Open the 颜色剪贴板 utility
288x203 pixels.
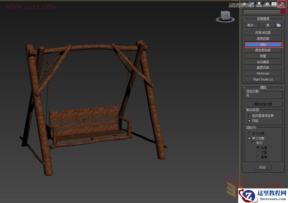click(263, 50)
